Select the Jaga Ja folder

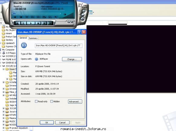click(11, 105)
